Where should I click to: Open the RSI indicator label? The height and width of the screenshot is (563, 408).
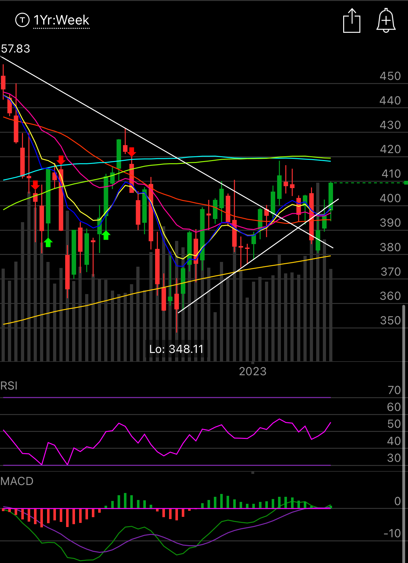click(9, 386)
